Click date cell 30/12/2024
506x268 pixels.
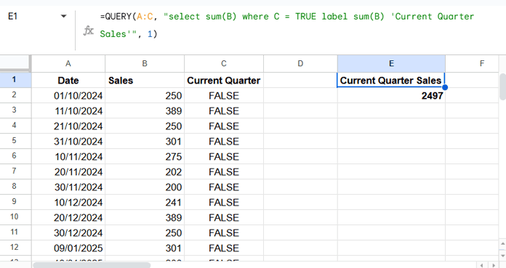point(68,233)
